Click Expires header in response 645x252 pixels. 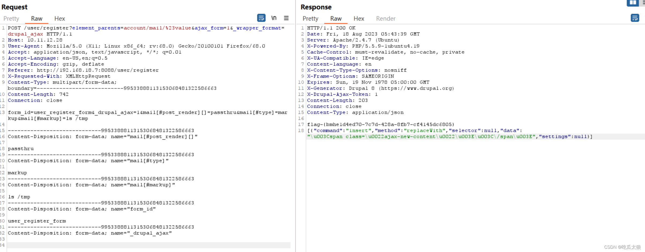[x=368, y=82]
